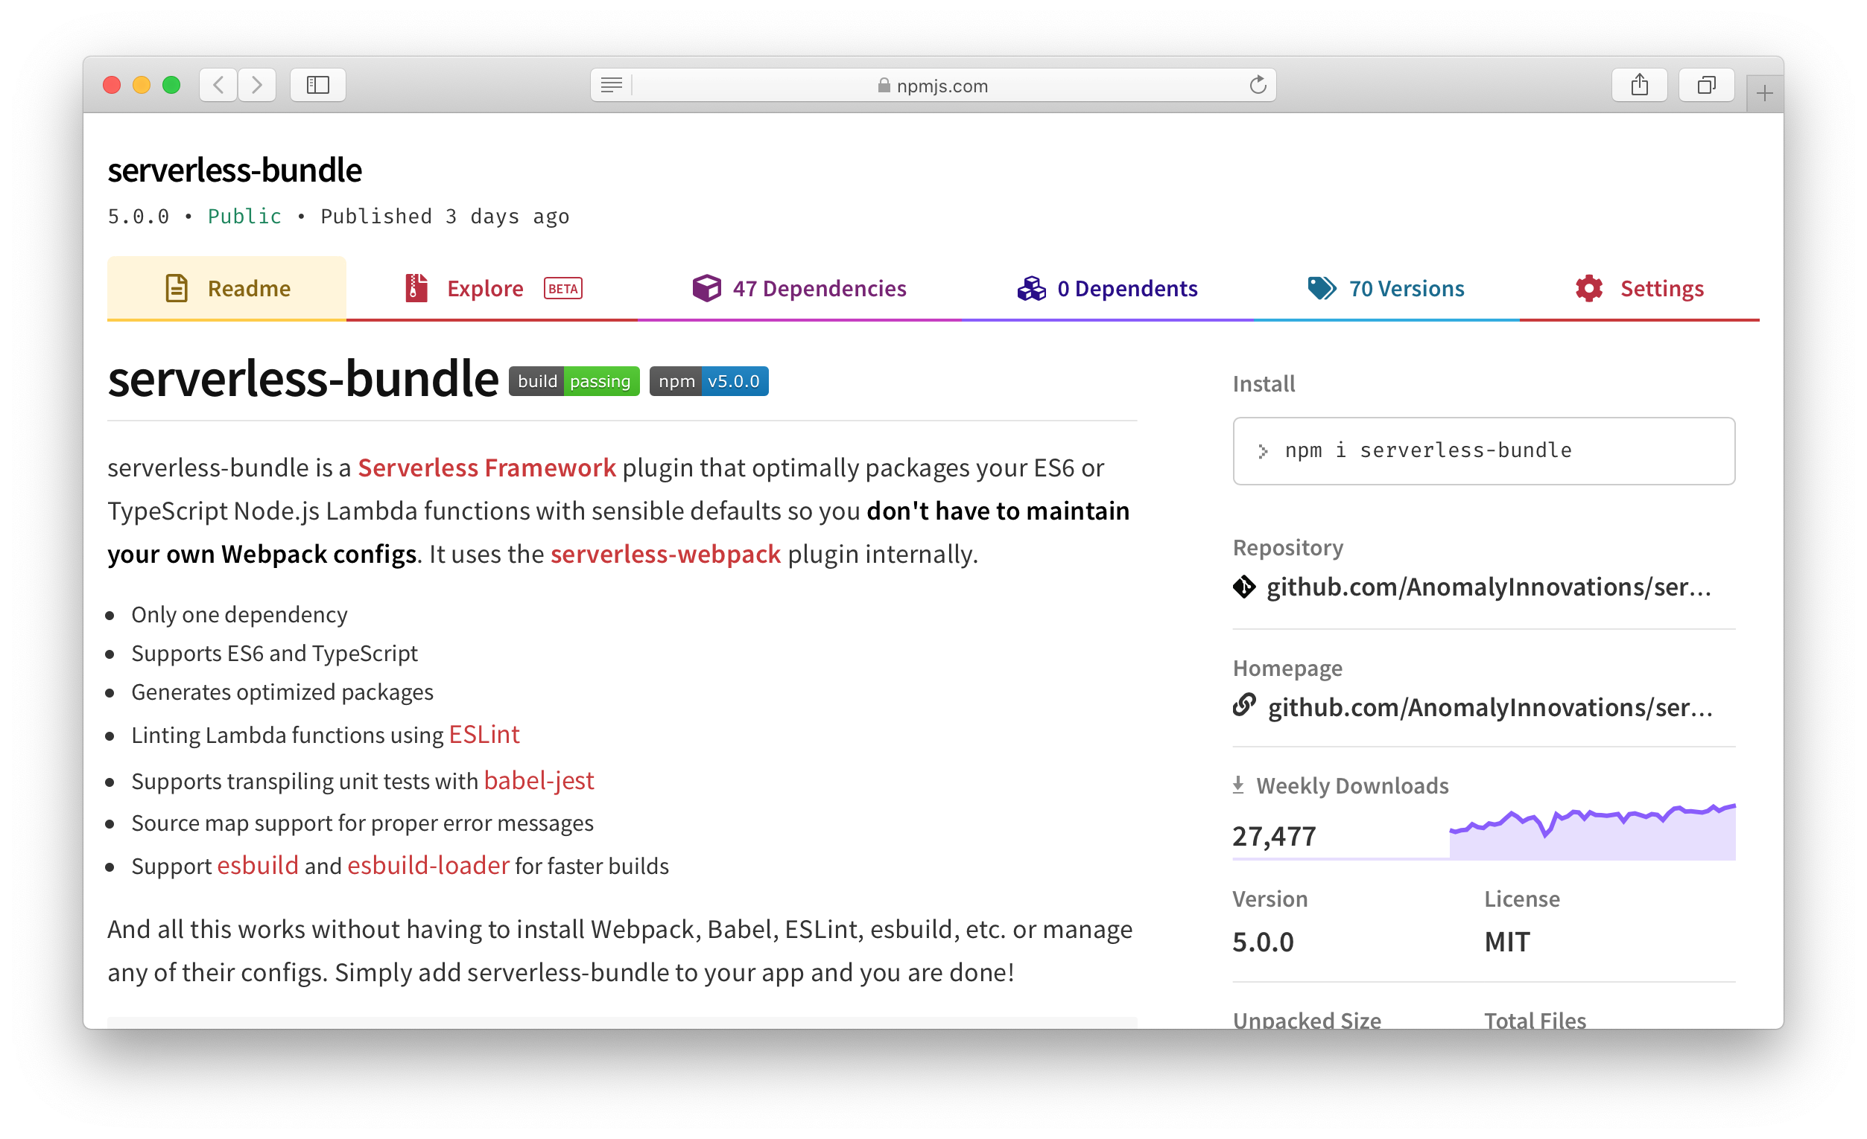This screenshot has height=1139, width=1867.
Task: Open a new tab with plus button
Action: point(1764,94)
